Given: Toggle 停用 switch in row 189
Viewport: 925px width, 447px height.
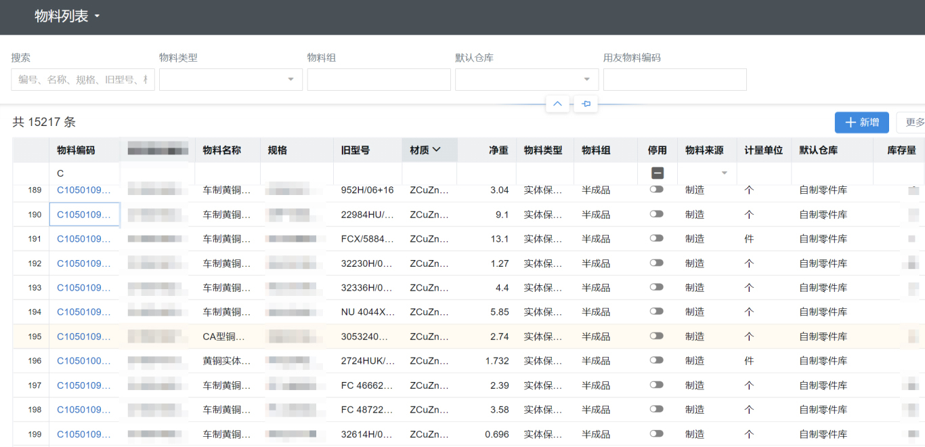Looking at the screenshot, I should pos(657,190).
